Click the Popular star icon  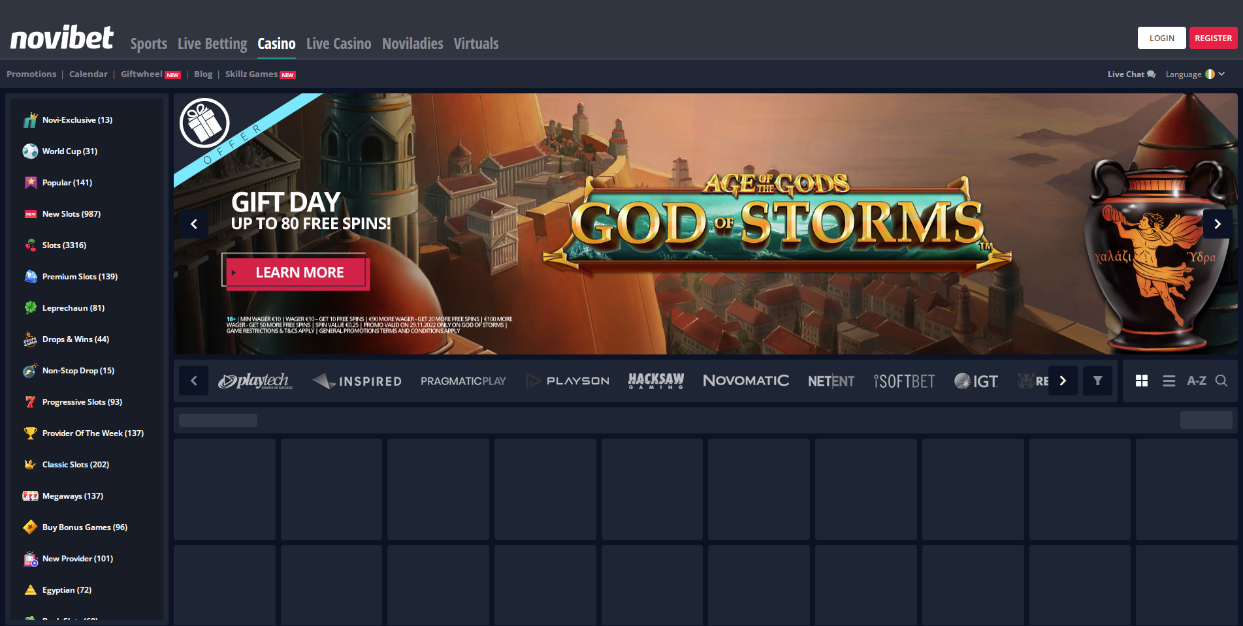[x=30, y=183]
